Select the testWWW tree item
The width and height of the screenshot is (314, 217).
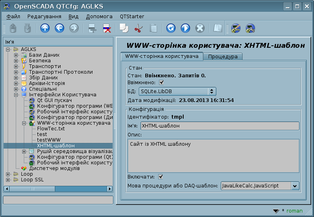(x=49, y=140)
